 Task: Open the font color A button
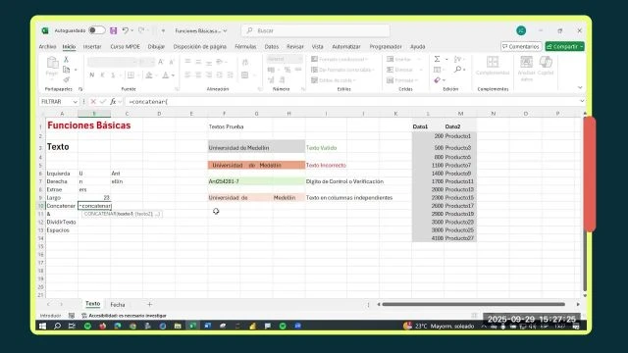coord(166,75)
